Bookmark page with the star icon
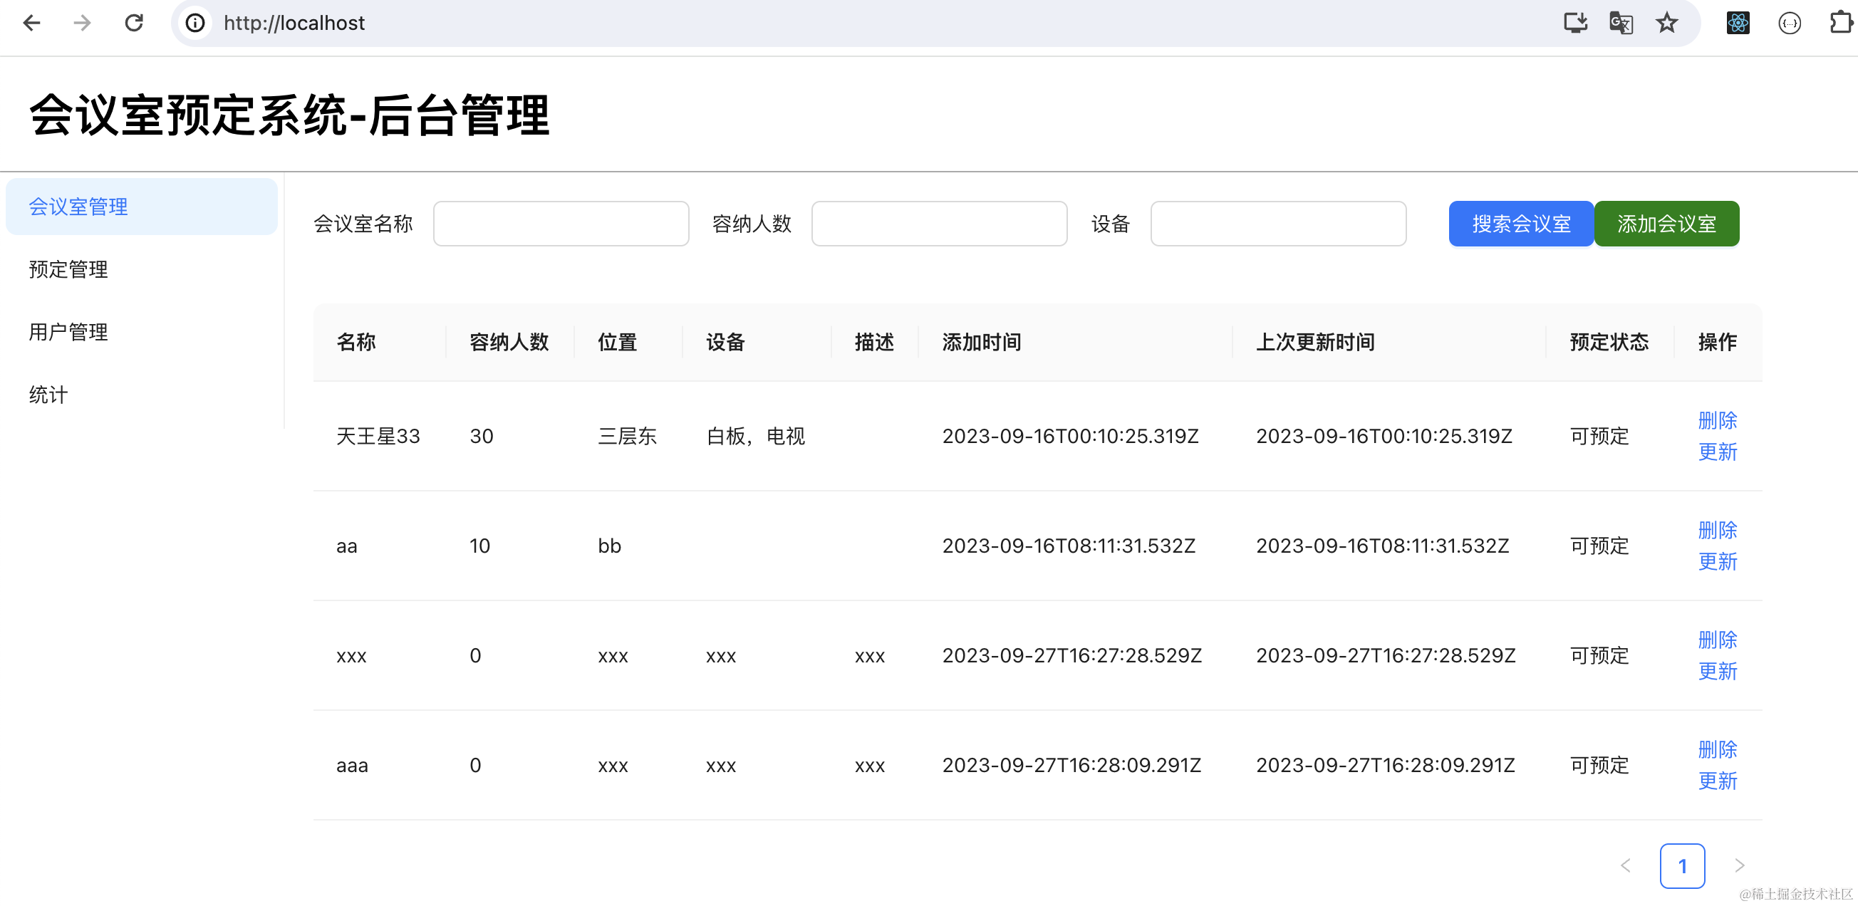Screen dimensions: 1858x906 [1667, 23]
